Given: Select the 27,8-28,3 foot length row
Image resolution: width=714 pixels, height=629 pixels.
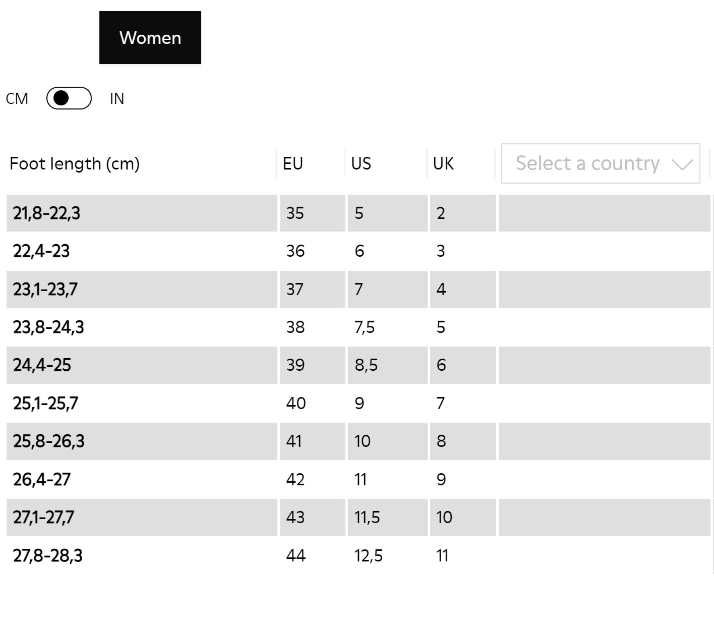Looking at the screenshot, I should click(x=48, y=556).
